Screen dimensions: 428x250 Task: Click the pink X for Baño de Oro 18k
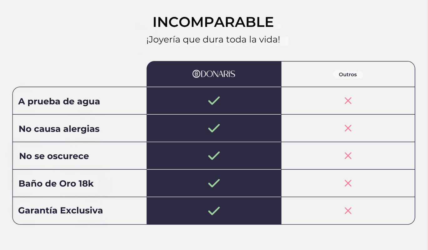[x=348, y=183]
